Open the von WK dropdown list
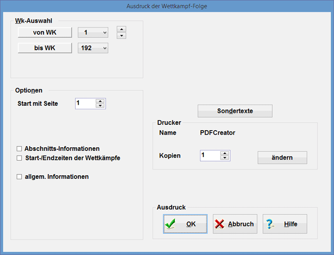This screenshot has height=255, width=334. coord(105,33)
